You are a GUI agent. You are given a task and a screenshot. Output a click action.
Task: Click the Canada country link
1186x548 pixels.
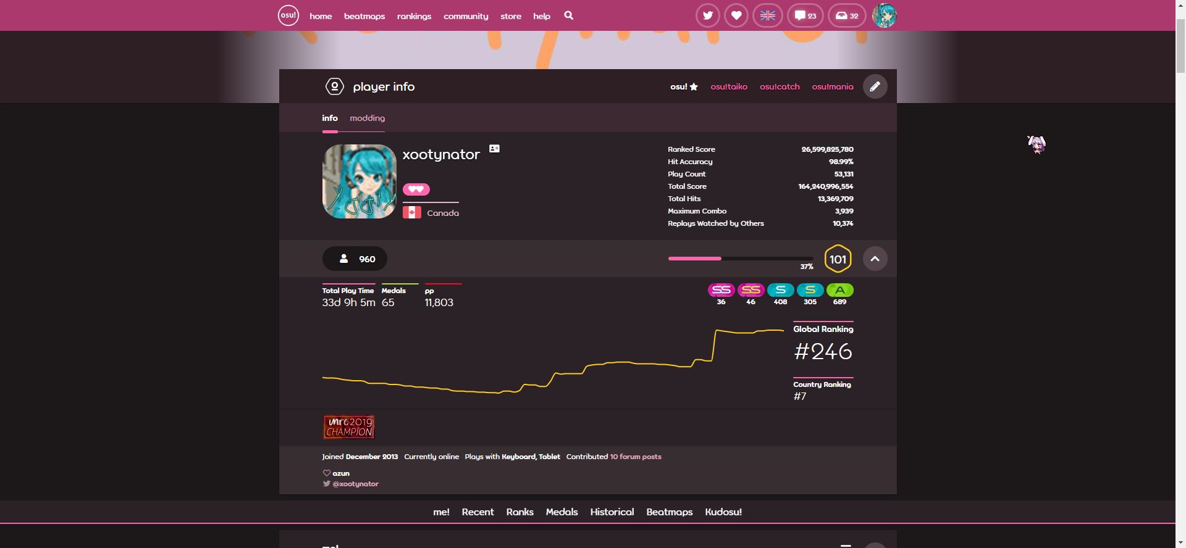pos(443,213)
